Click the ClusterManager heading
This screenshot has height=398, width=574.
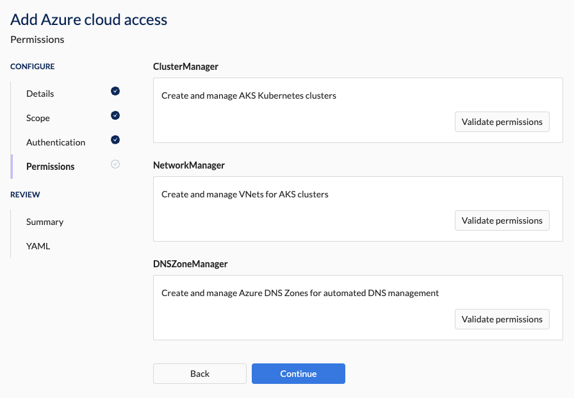[x=186, y=66]
